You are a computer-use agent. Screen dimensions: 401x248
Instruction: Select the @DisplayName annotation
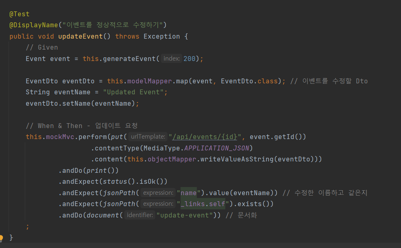click(x=34, y=25)
